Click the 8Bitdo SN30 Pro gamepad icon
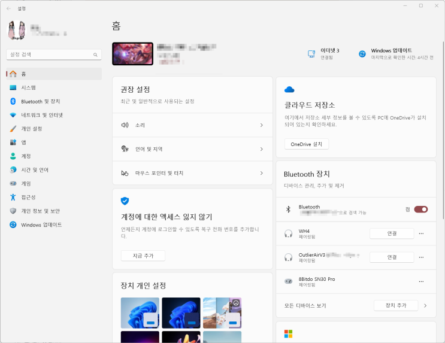The width and height of the screenshot is (445, 343). (288, 281)
